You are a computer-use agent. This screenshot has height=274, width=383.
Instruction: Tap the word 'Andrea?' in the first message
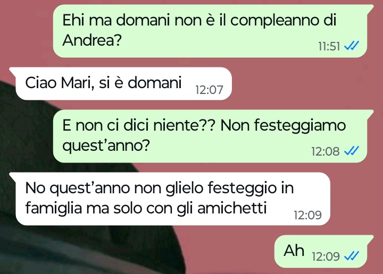tap(92, 40)
